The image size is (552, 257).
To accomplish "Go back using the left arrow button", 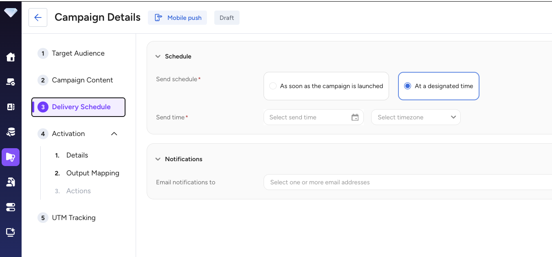I will 38,17.
